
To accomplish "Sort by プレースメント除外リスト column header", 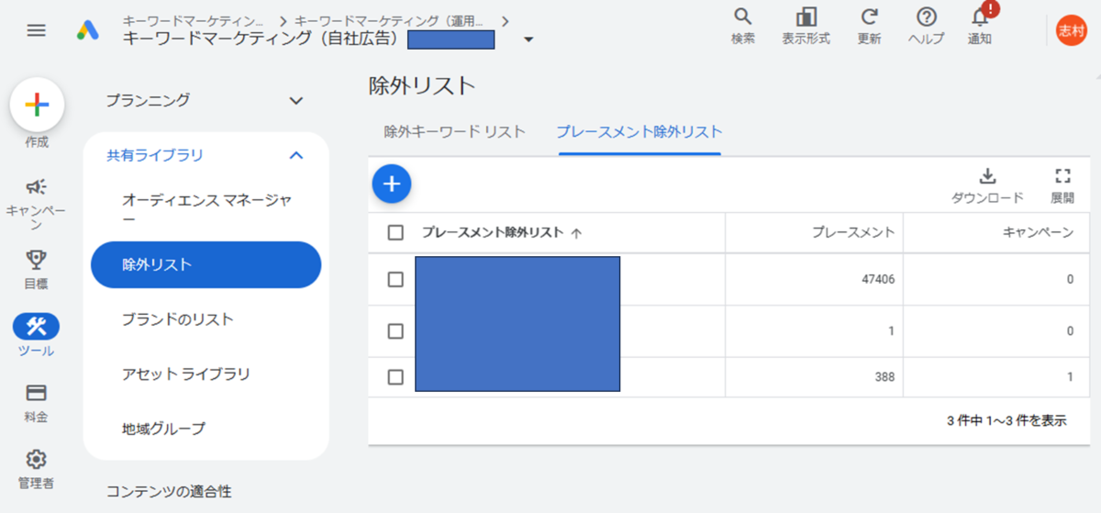I will click(x=493, y=232).
